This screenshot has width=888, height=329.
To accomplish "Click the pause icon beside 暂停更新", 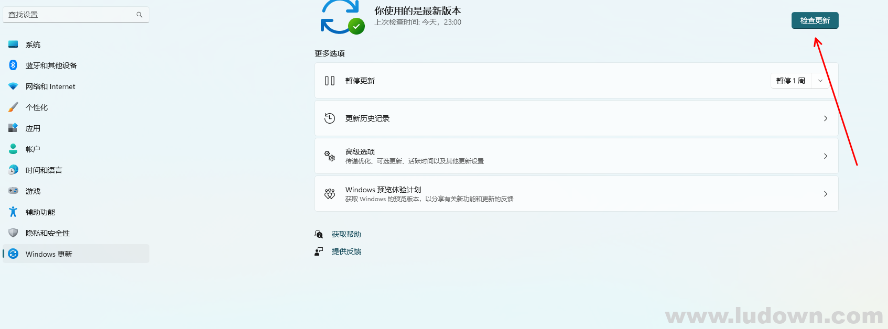I will tap(330, 81).
